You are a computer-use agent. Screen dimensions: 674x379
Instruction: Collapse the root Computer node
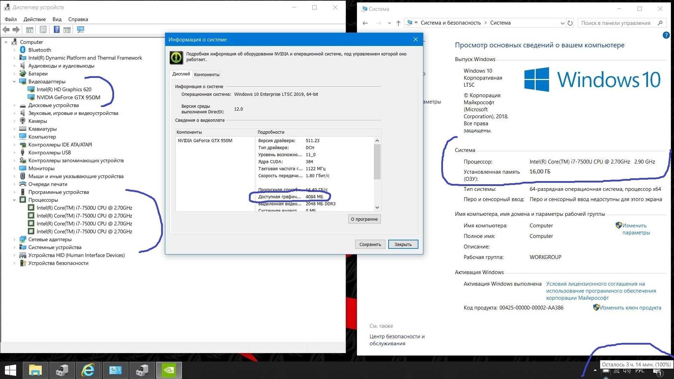tap(6, 42)
